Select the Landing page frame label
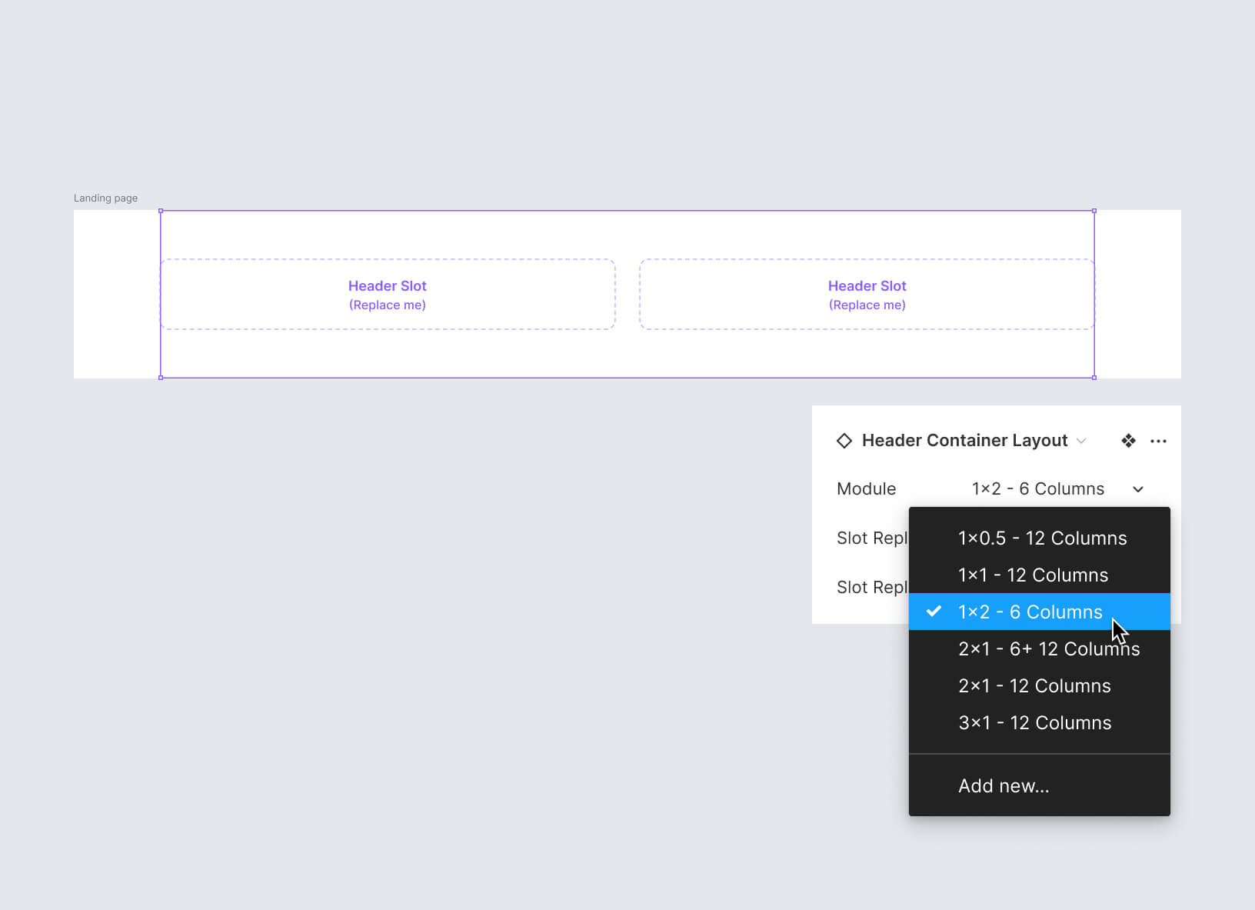Image resolution: width=1255 pixels, height=910 pixels. (x=105, y=198)
